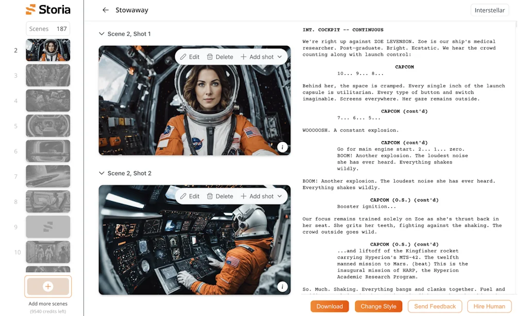
Task: Click the Storia logo
Action: (48, 9)
